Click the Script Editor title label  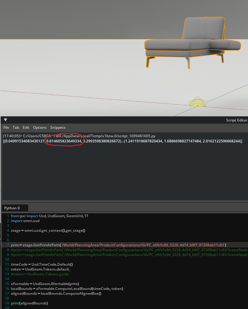point(237,120)
